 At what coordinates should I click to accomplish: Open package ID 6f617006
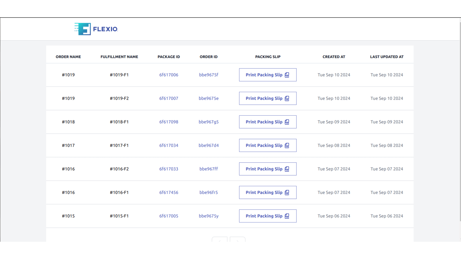coord(169,75)
